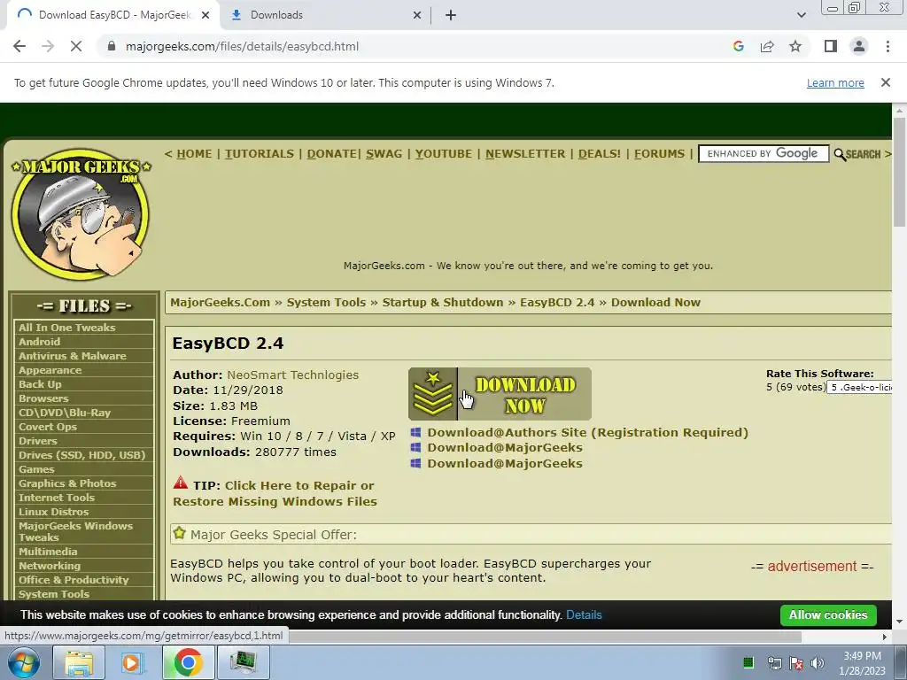The image size is (907, 680).
Task: Click the search magnifier icon
Action: 840,154
